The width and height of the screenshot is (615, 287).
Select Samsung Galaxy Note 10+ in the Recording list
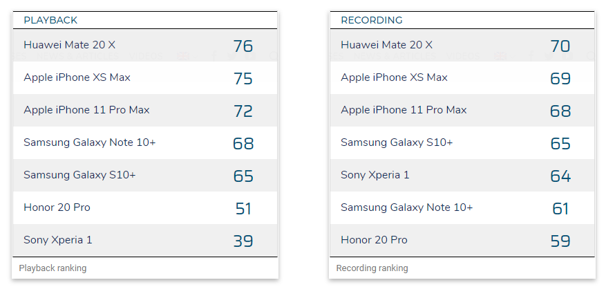[x=406, y=207]
